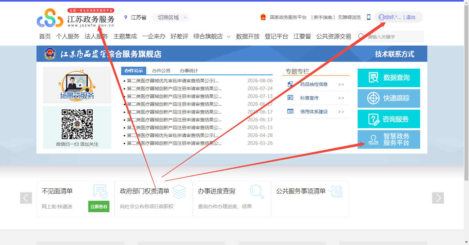
Task: Click the 立即查看 green button
Action: point(99,206)
